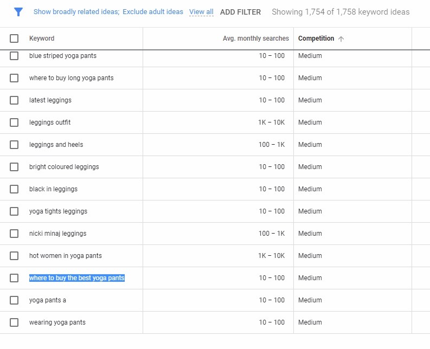The height and width of the screenshot is (349, 430).
Task: Click the Competition sort arrow icon
Action: pos(341,38)
